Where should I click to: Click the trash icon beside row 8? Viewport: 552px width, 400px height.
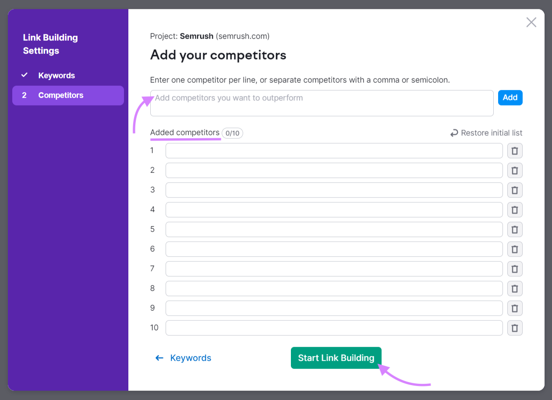(515, 288)
